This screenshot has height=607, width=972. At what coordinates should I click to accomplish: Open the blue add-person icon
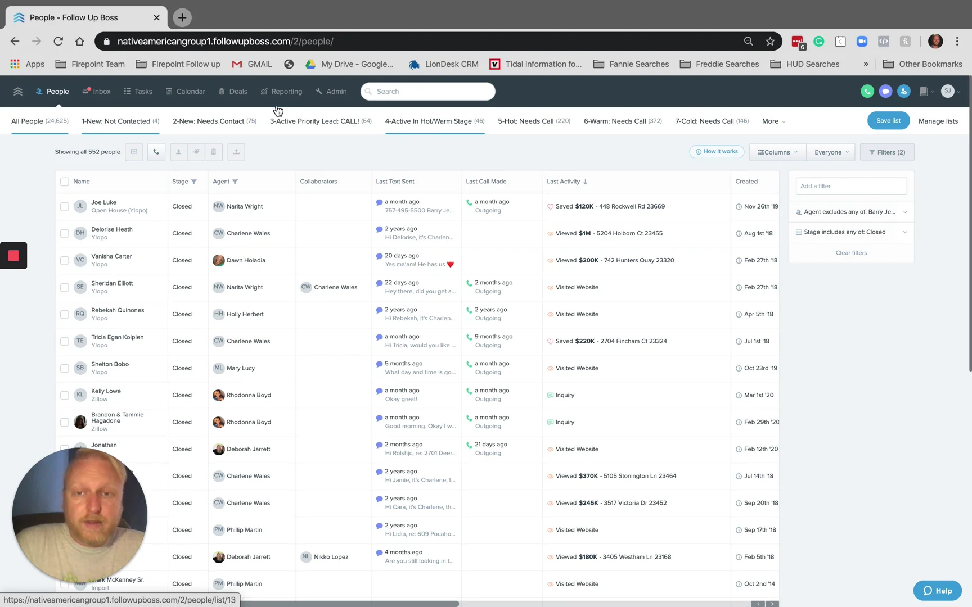(903, 90)
